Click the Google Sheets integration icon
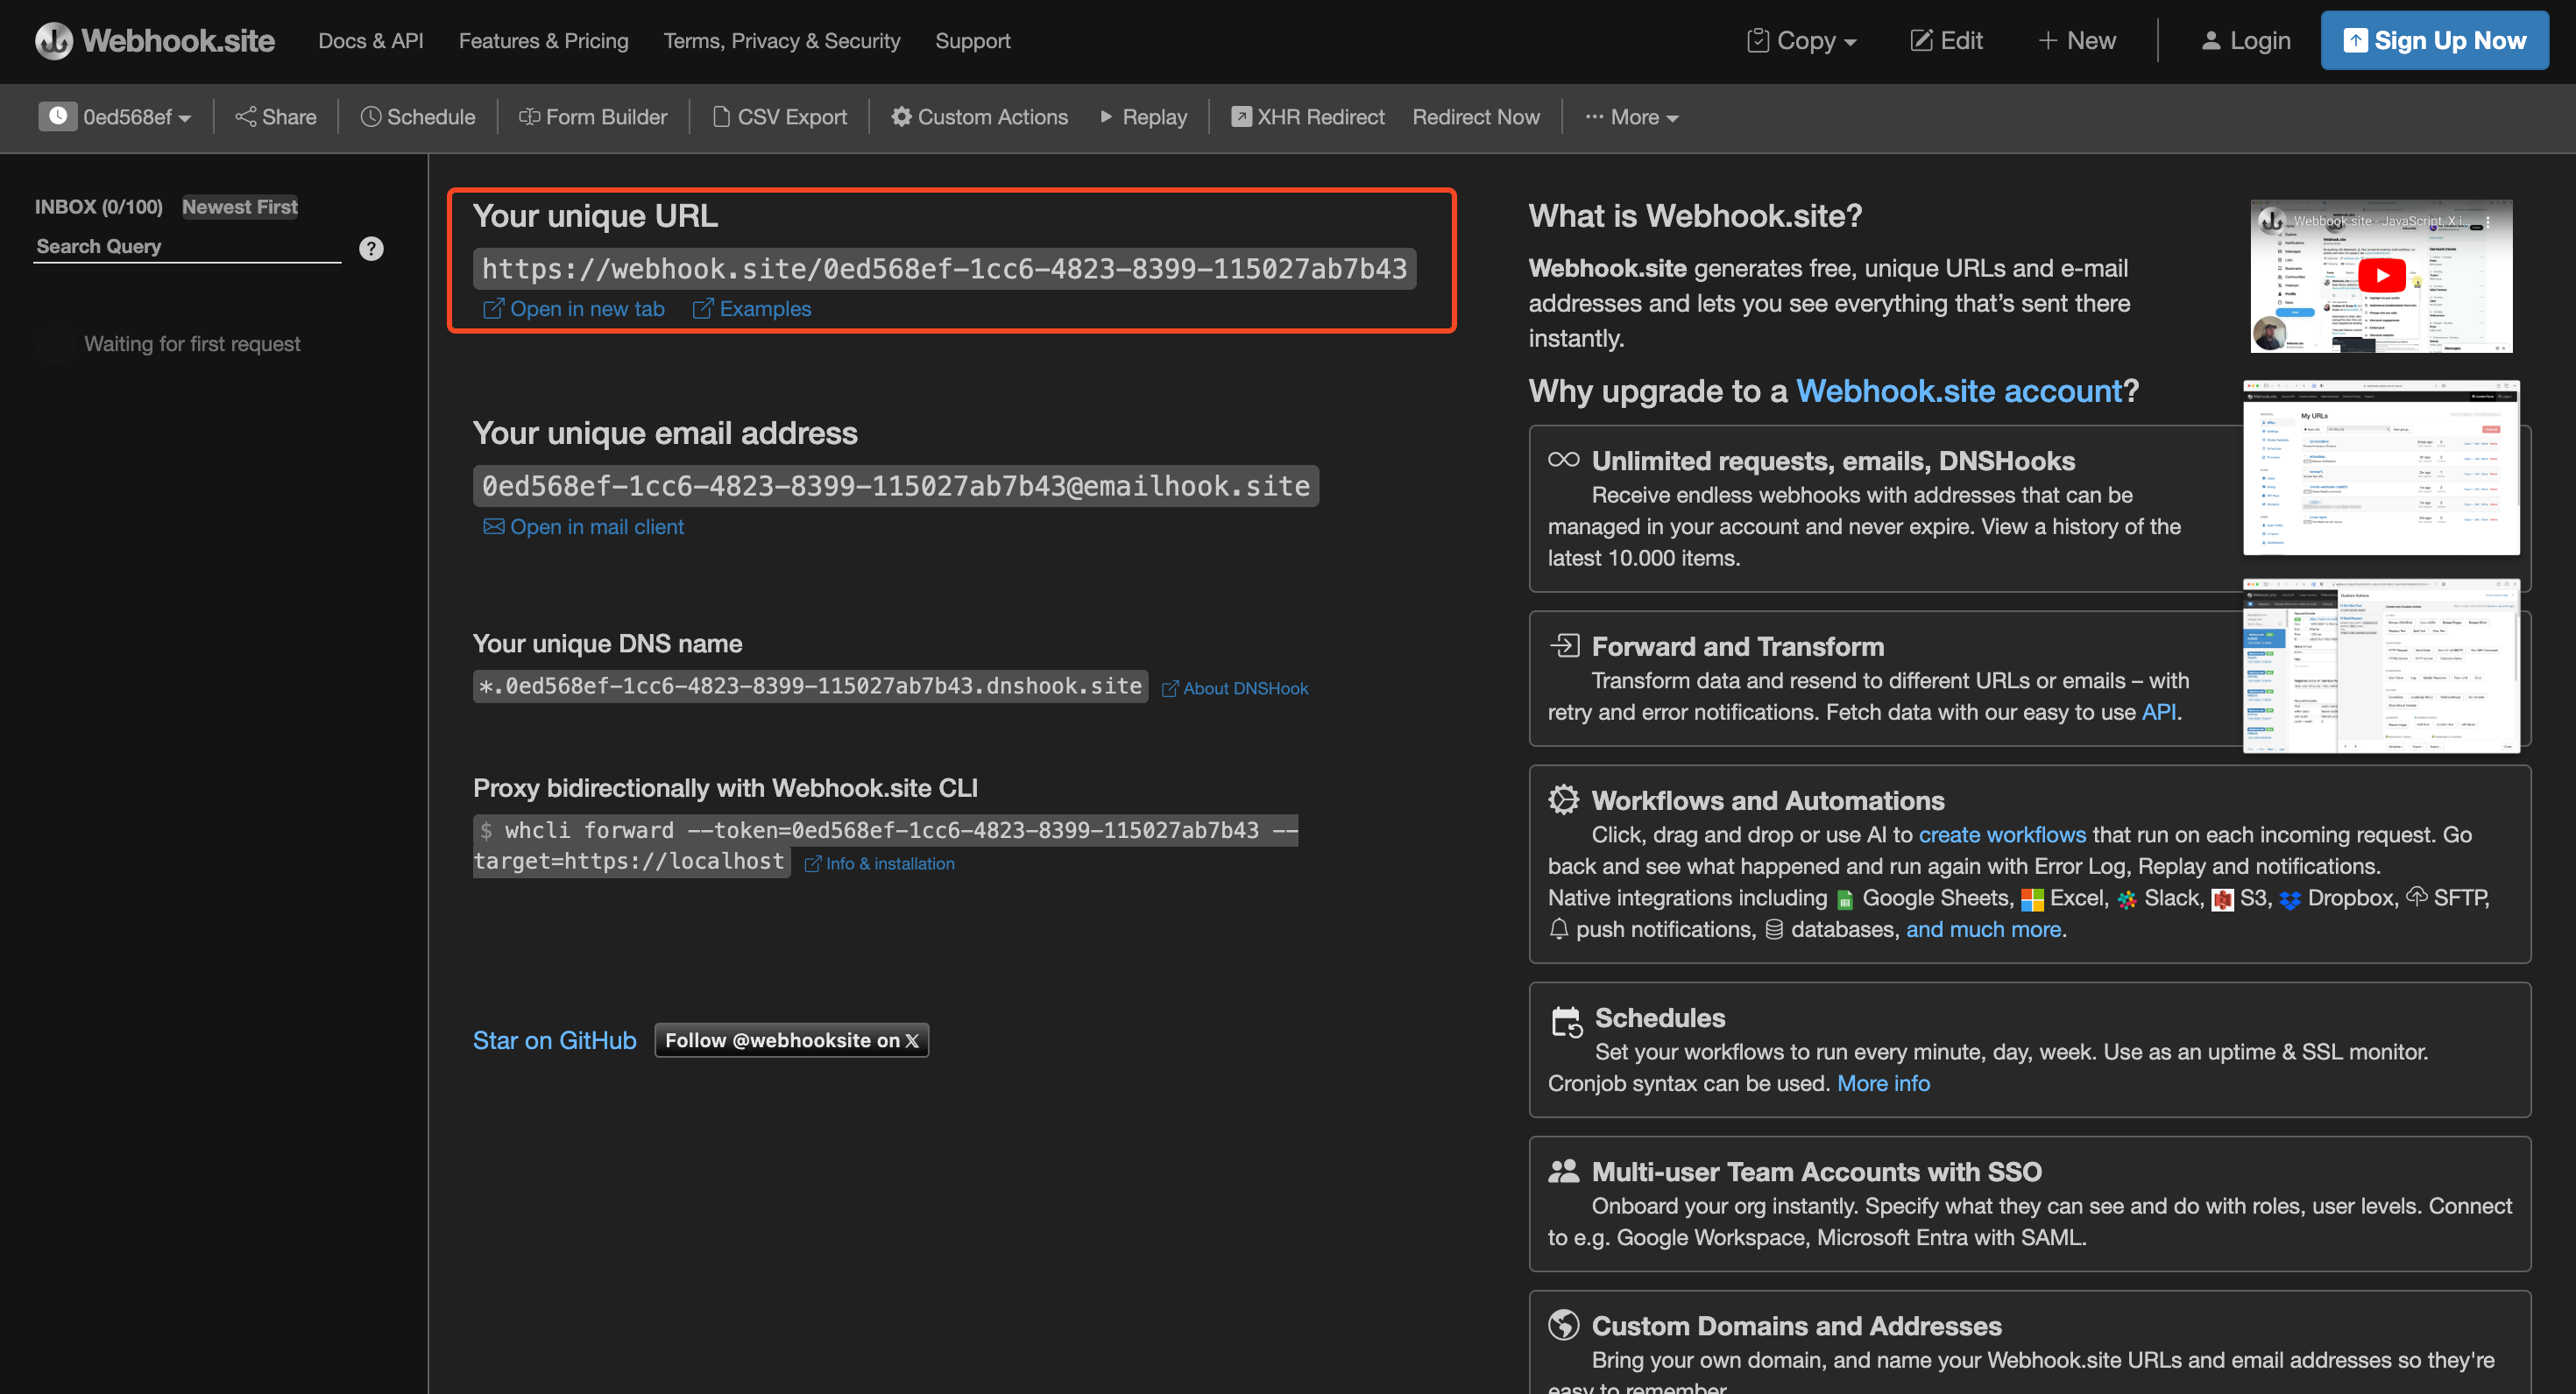Viewport: 2576px width, 1394px height. coord(1845,900)
